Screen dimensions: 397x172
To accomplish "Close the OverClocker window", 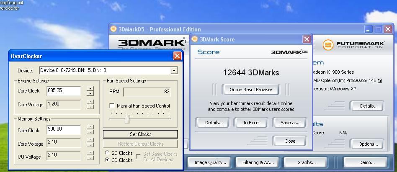I will [177, 56].
